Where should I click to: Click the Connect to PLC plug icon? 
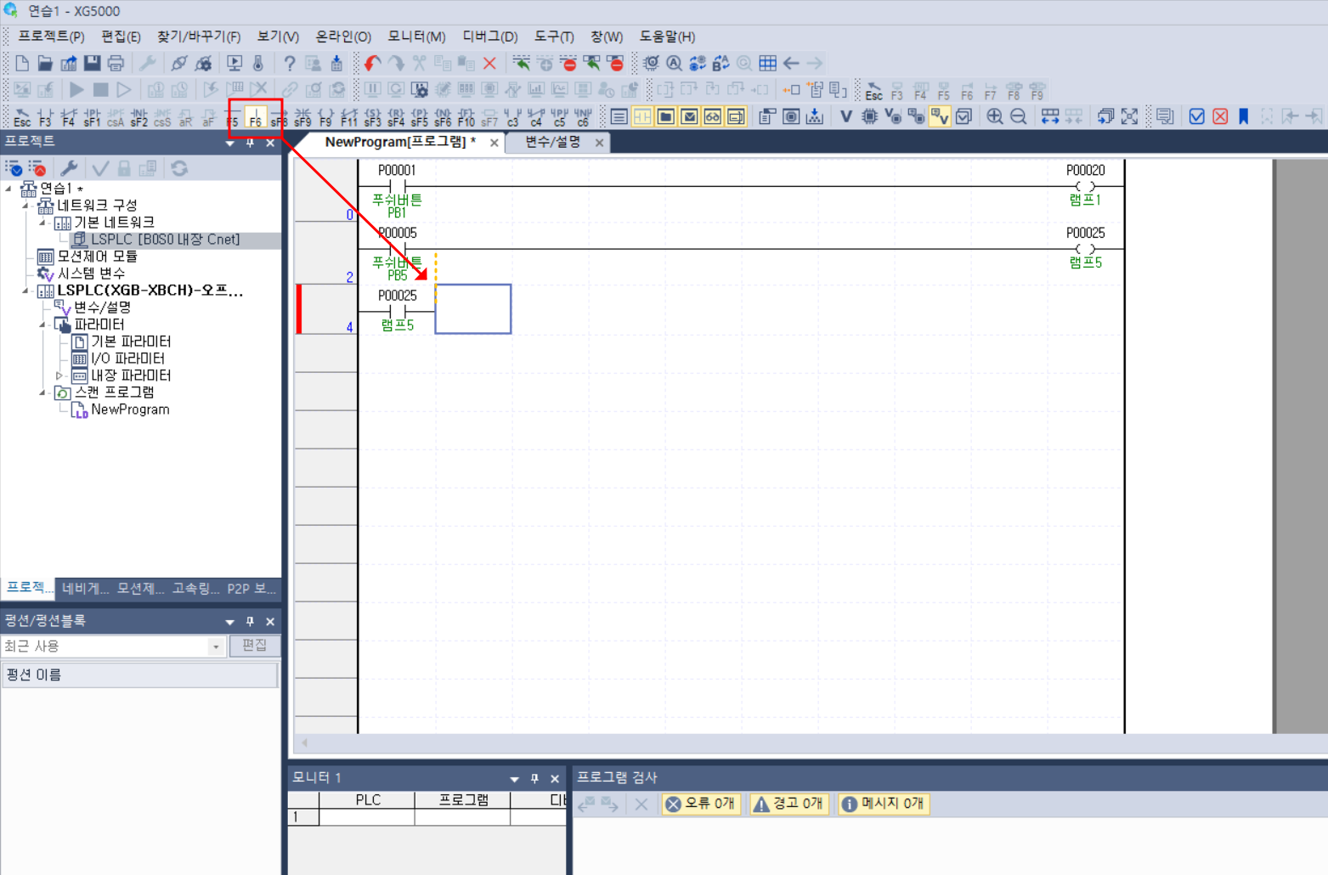pyautogui.click(x=179, y=64)
